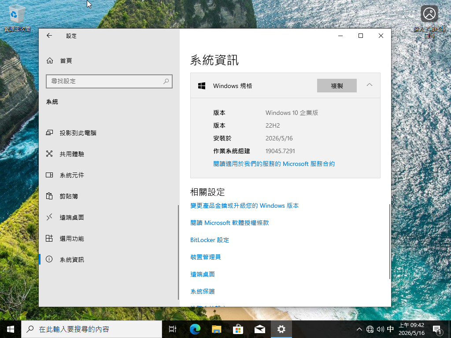Screen dimensions: 451x338
Task: Open the taskbar clock showing 上午 09:42
Action: 411,329
